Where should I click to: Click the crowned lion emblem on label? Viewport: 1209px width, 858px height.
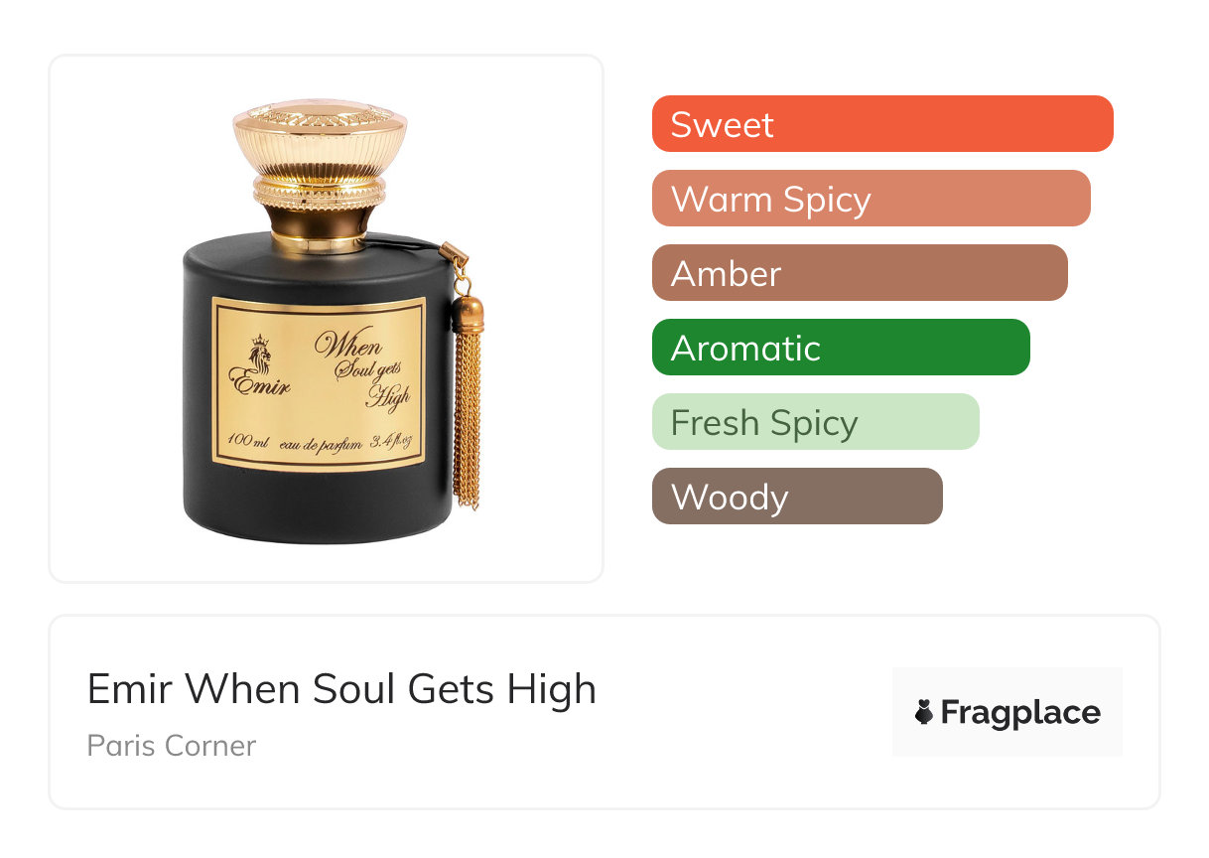coord(259,353)
